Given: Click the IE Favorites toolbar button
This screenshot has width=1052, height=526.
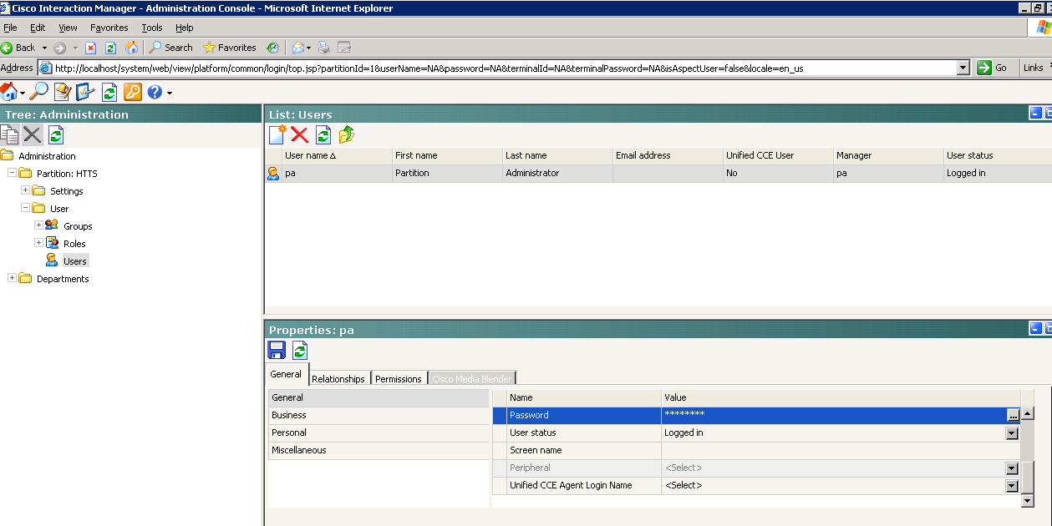Looking at the screenshot, I should coord(230,48).
